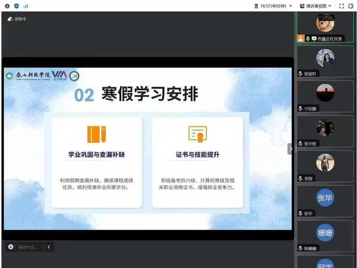Type in the 说点什么 chat input field

[x=29, y=247]
